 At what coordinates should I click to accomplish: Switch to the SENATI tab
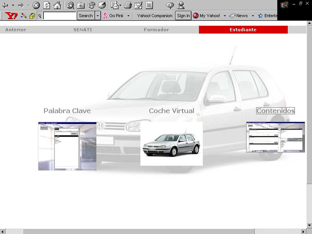point(82,30)
